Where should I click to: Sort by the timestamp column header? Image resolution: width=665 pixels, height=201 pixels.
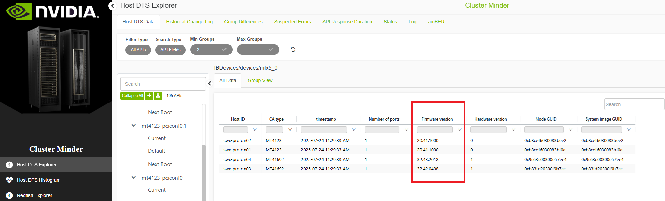(x=326, y=119)
